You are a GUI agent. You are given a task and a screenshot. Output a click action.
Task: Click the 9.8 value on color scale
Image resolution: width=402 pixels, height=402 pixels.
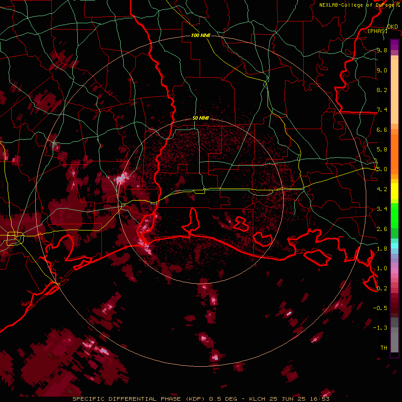click(382, 50)
